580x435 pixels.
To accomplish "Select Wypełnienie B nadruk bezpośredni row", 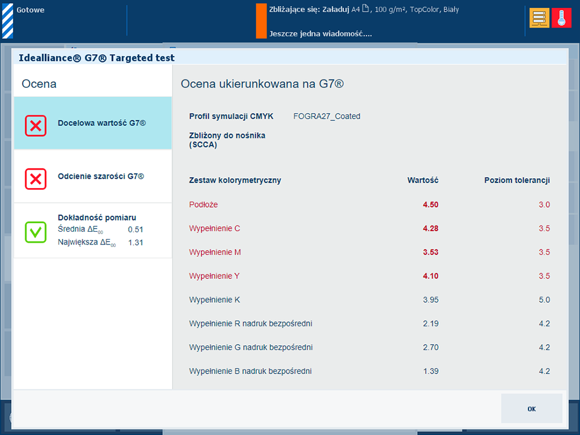I will click(x=251, y=371).
